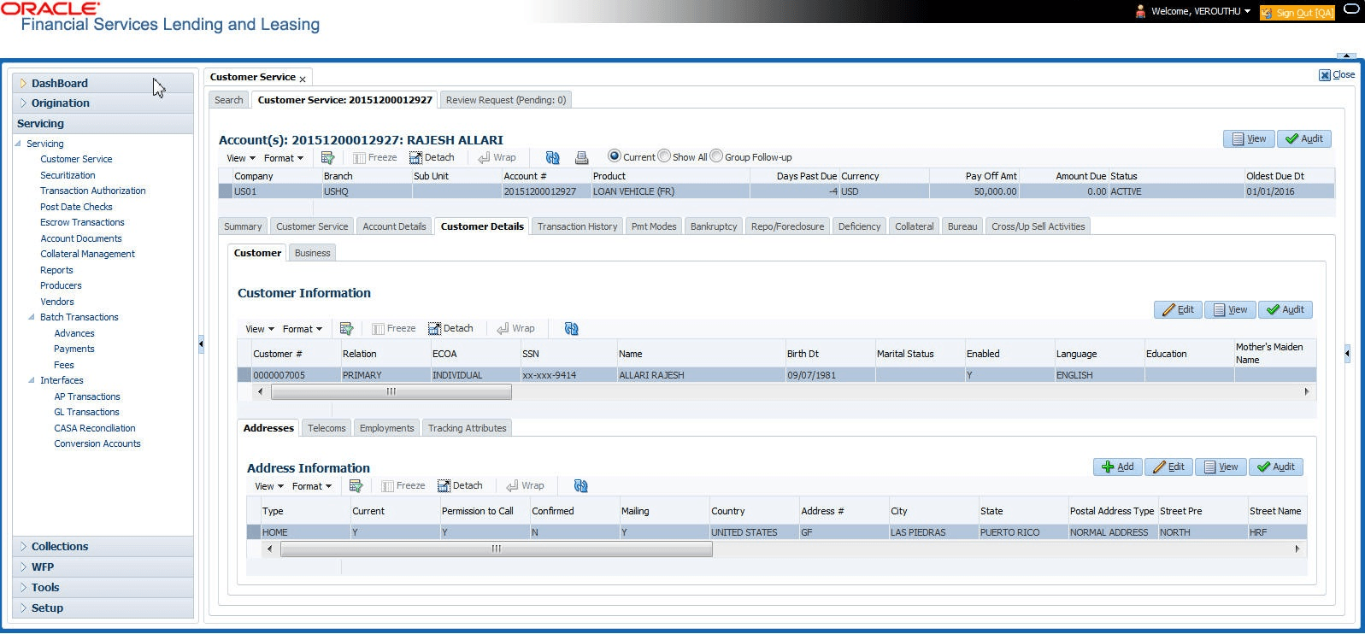This screenshot has width=1365, height=634.
Task: Open Escrow Transactions link in sidebar
Action: pos(82,222)
